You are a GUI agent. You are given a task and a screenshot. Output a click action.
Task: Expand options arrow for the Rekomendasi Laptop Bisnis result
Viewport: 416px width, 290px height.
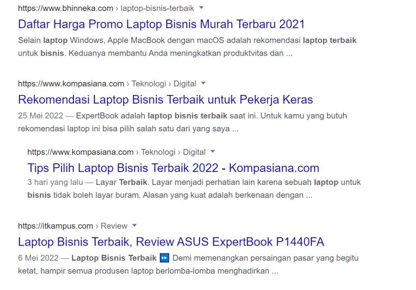pos(204,84)
